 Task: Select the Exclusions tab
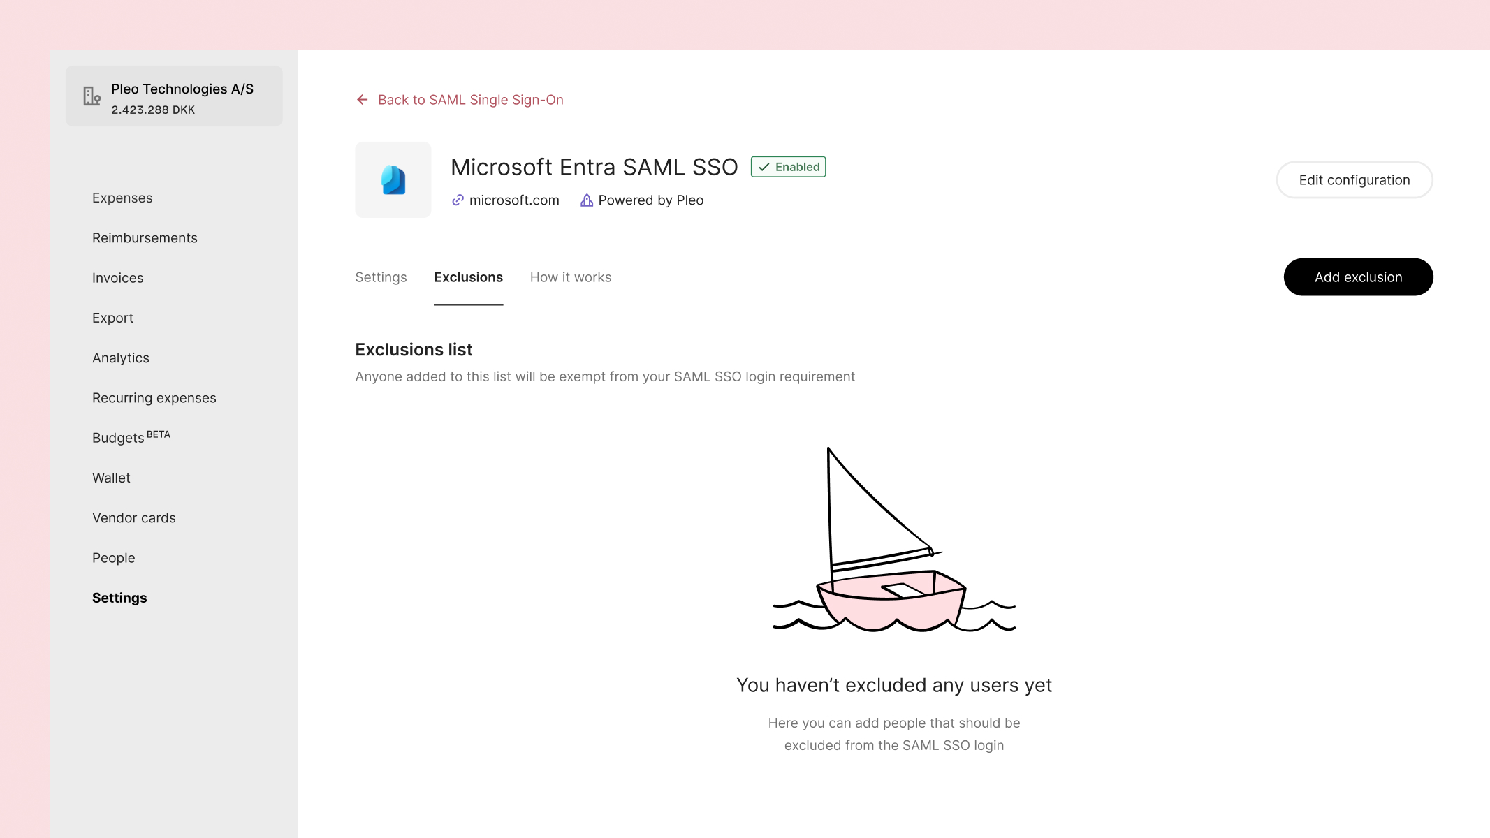[468, 277]
